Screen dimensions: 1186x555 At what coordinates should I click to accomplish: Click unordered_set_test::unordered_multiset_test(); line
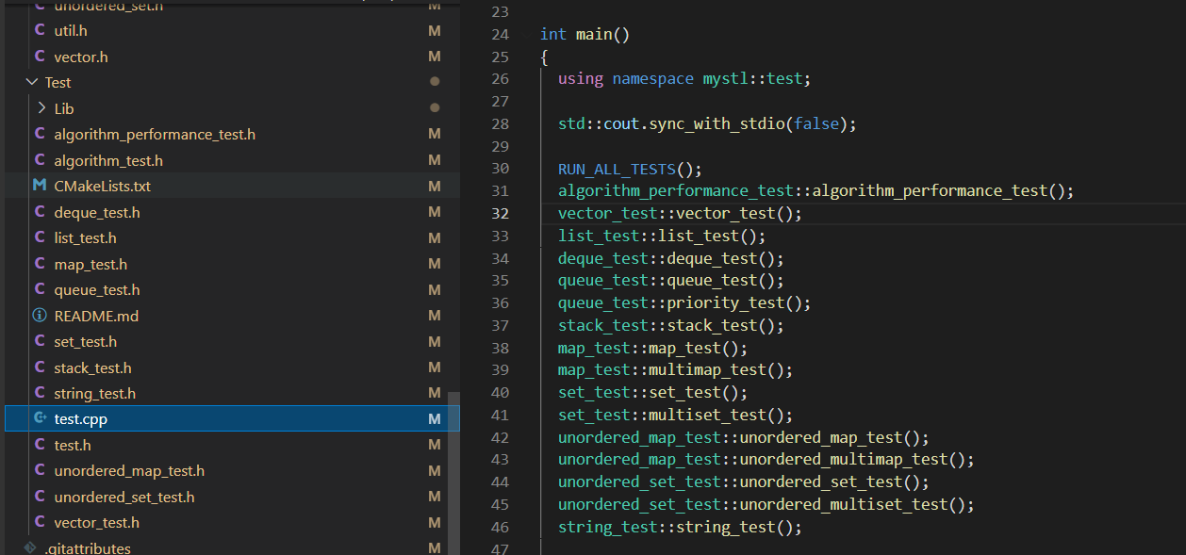766,504
